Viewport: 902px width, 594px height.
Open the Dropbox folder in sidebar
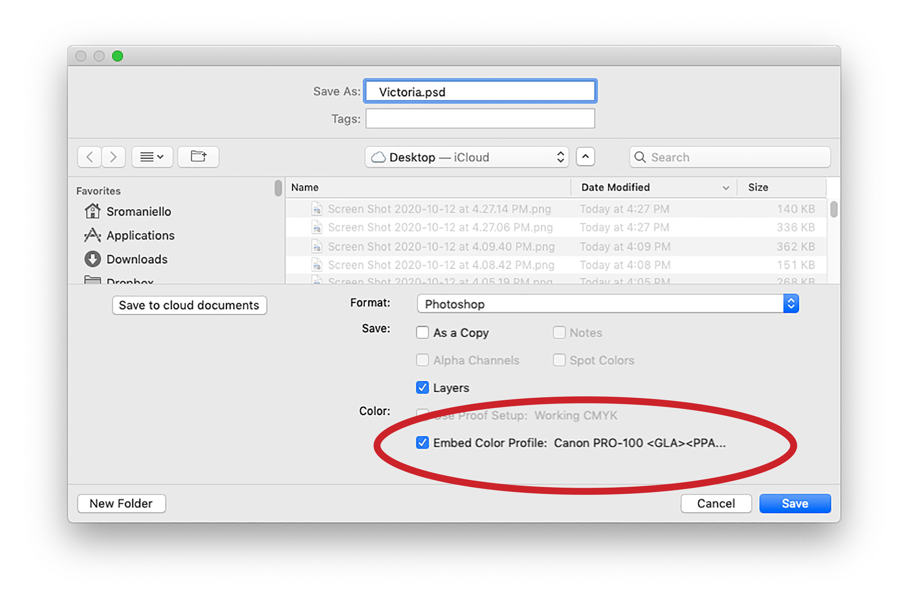click(x=130, y=281)
